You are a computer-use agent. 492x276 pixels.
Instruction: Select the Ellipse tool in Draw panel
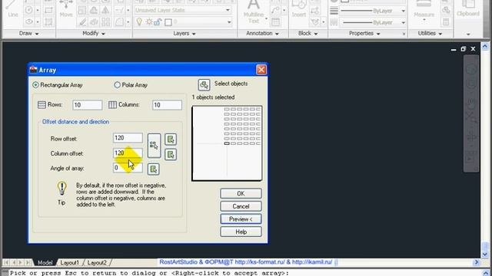pos(28,22)
